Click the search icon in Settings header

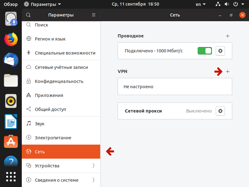point(28,15)
